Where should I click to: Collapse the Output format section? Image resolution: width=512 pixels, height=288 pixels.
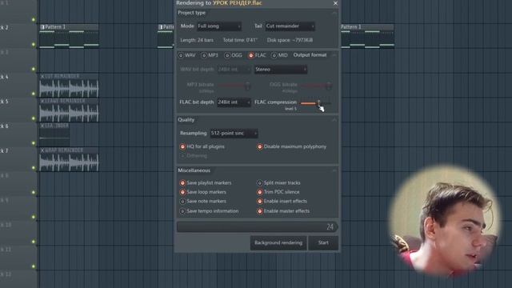[x=334, y=55]
